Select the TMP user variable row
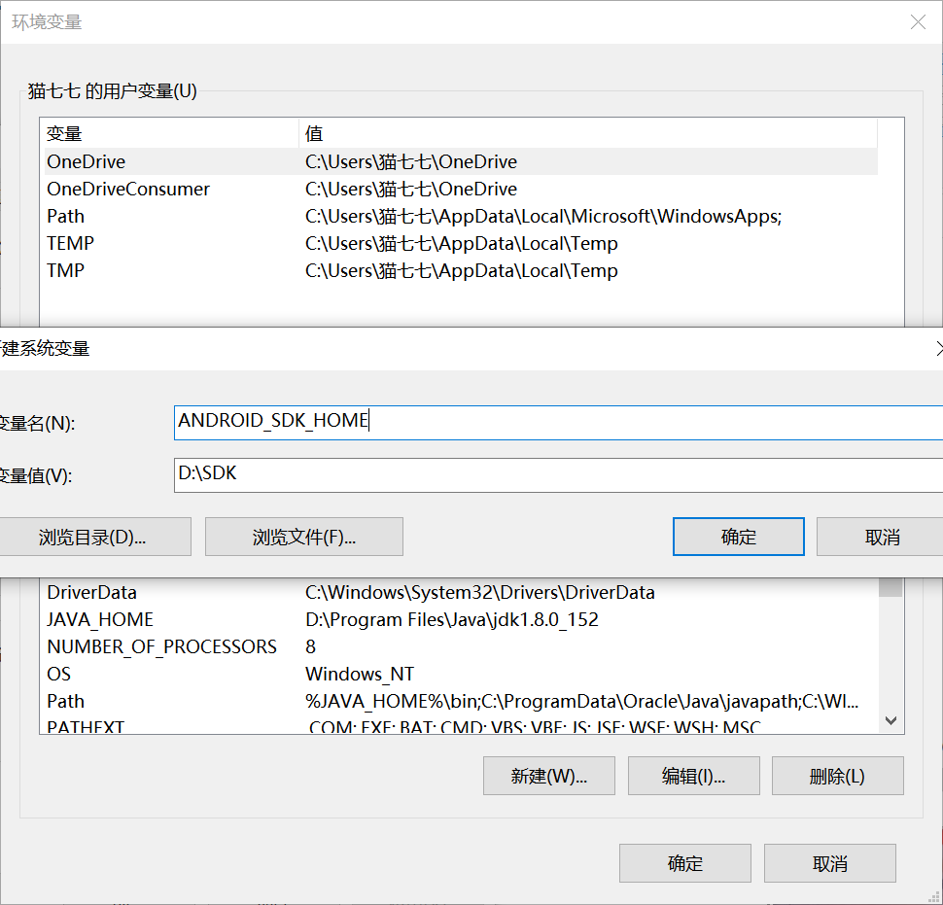This screenshot has width=943, height=905. [x=461, y=270]
